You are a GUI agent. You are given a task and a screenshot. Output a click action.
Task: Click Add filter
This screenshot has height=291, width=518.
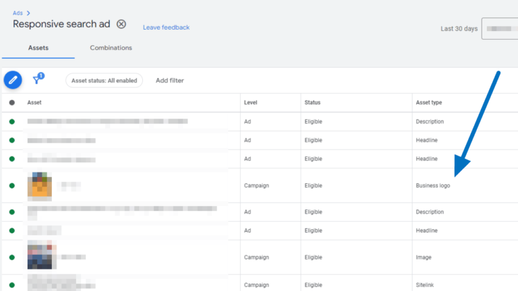pyautogui.click(x=170, y=81)
